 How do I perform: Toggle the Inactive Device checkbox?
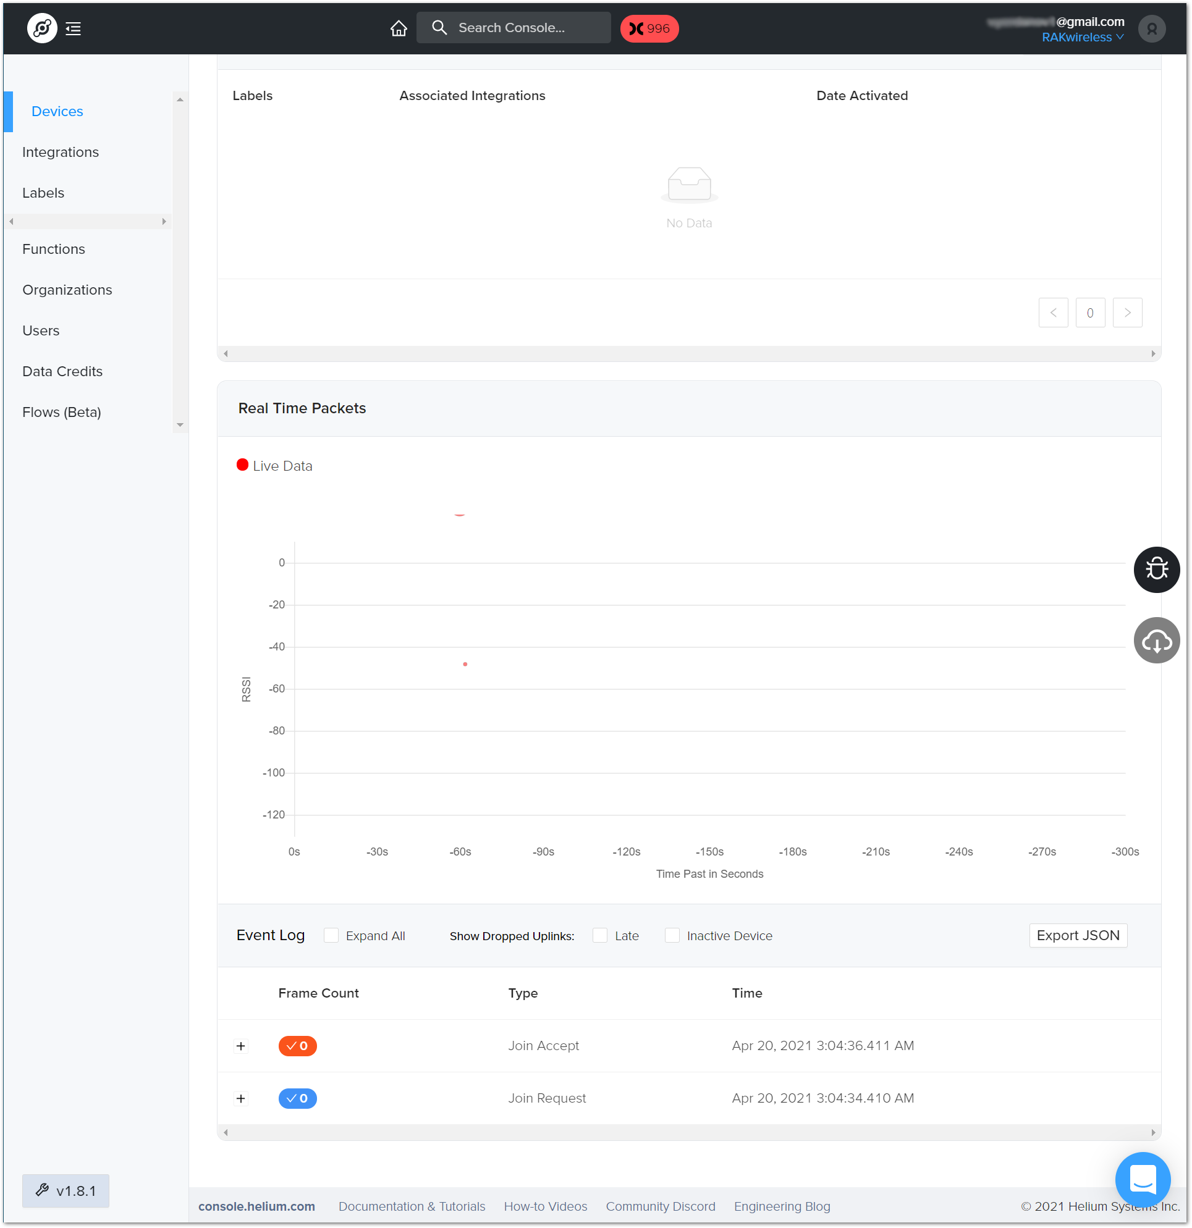coord(672,935)
